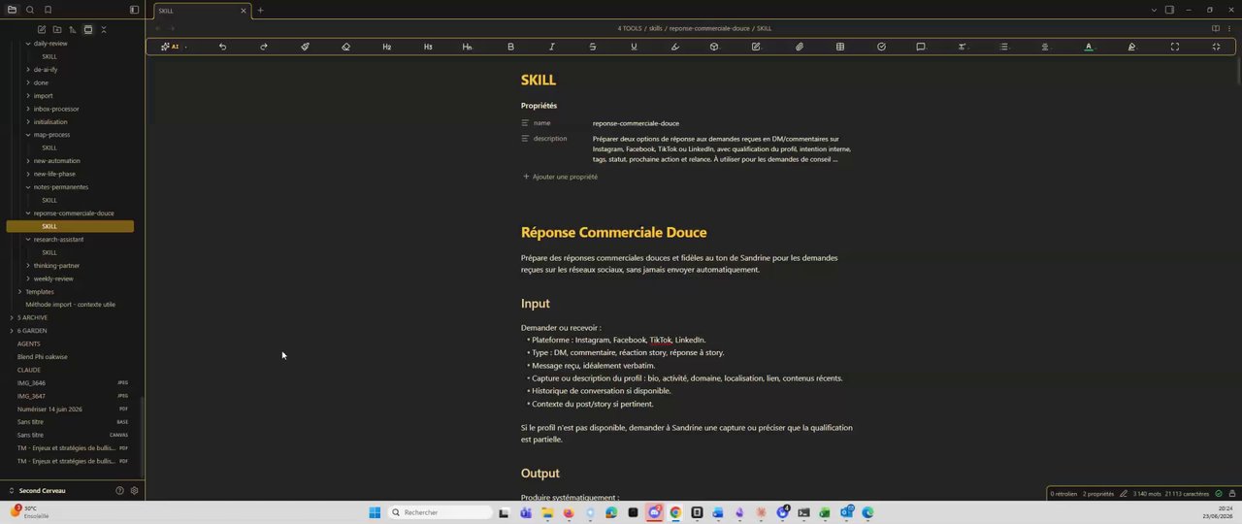Open the bookmarks panel icon
Viewport: 1242px width, 524px height.
48,10
